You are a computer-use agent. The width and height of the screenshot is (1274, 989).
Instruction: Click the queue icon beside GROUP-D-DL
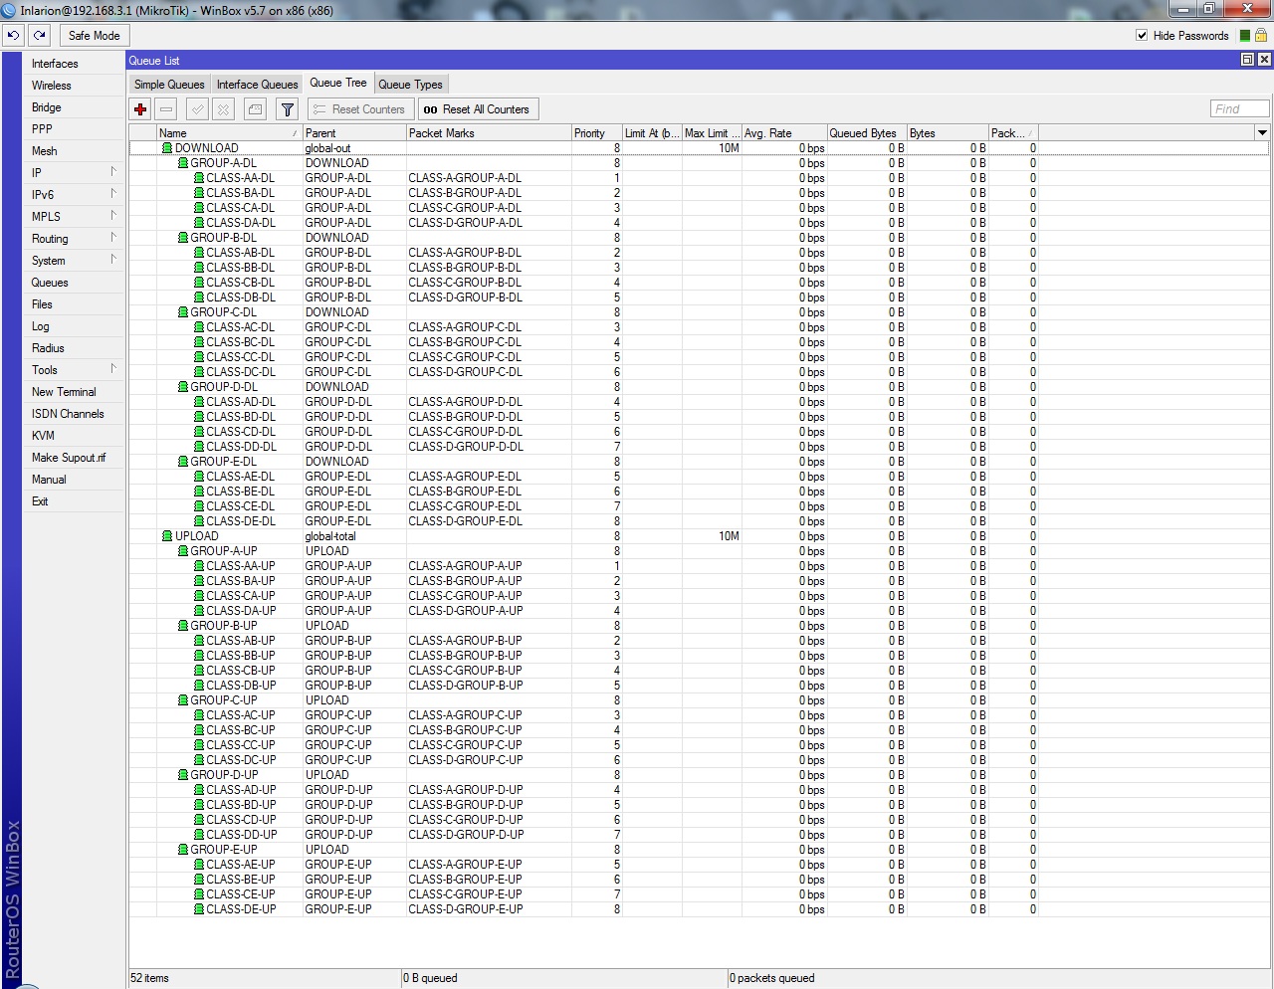pos(183,387)
